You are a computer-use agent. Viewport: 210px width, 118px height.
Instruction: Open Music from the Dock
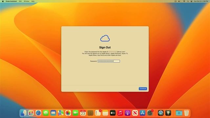(x=120, y=113)
